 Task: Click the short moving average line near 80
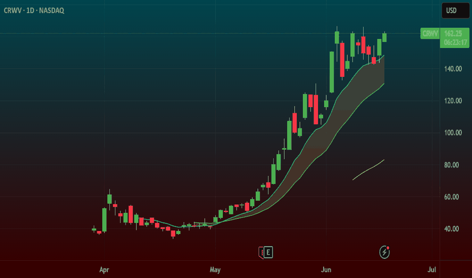coord(369,170)
